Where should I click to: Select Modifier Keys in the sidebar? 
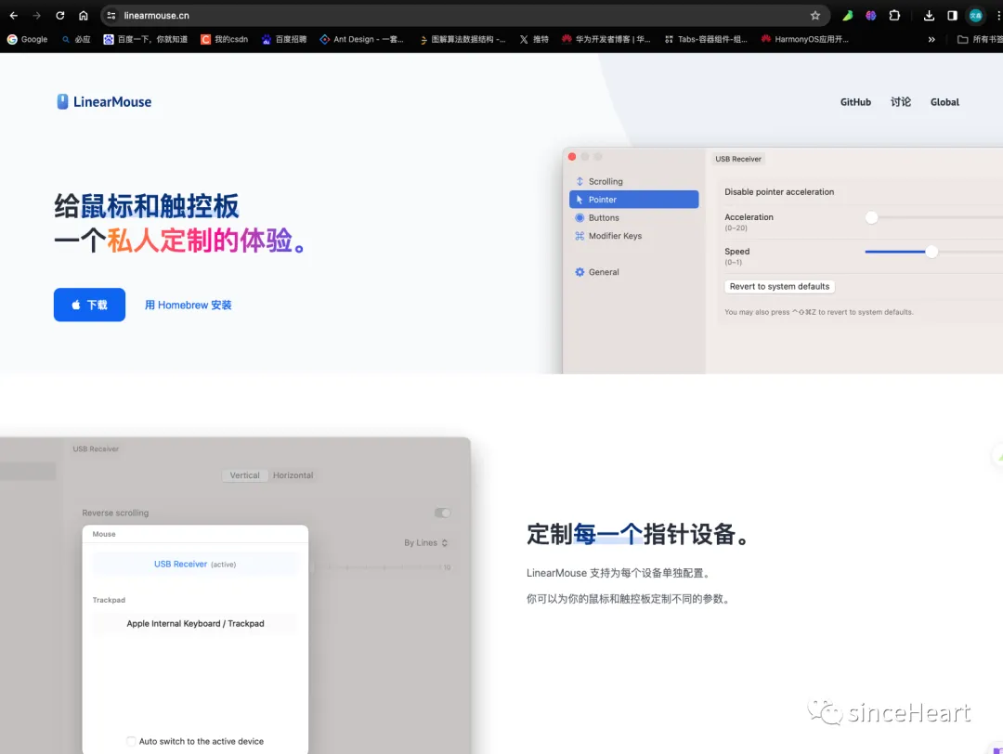pos(634,236)
